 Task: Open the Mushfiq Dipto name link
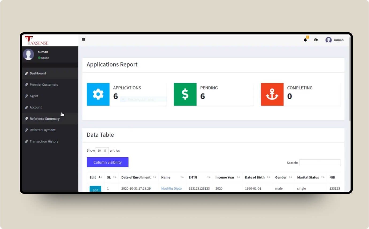click(171, 188)
